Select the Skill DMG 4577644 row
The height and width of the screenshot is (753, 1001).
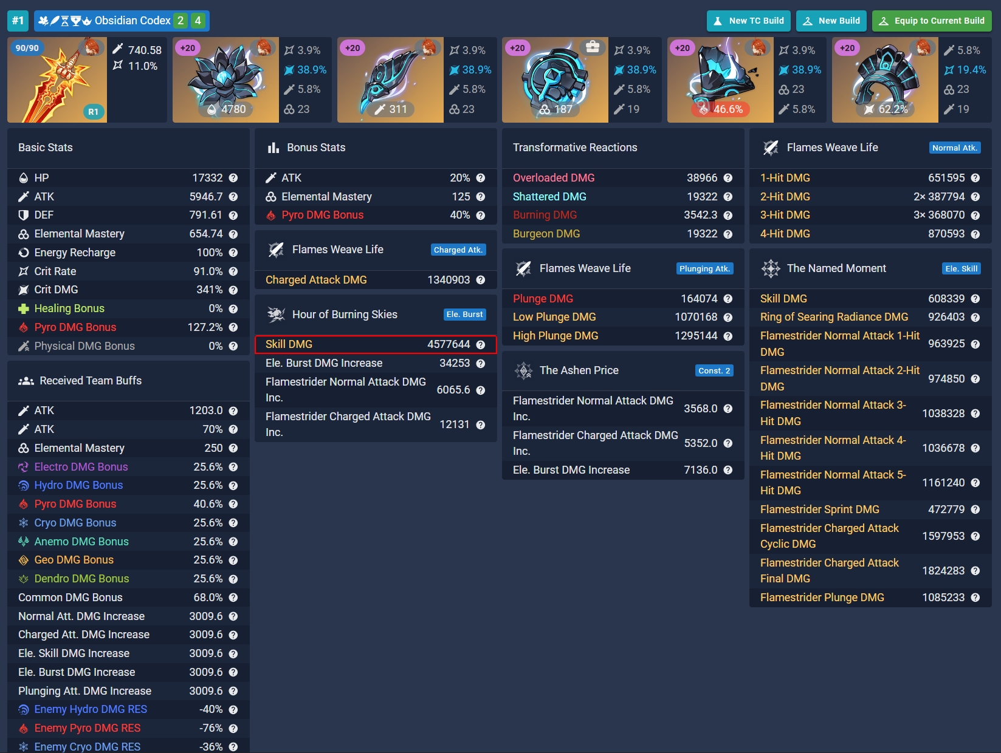376,344
